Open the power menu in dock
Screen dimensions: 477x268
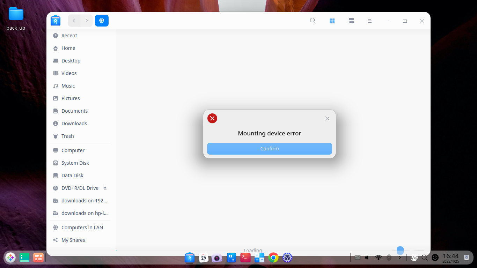pos(435,258)
